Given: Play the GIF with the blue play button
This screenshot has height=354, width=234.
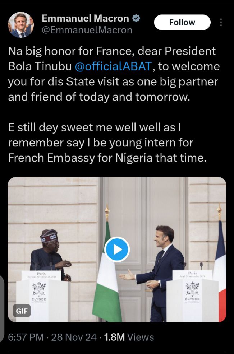Looking at the screenshot, I should pyautogui.click(x=117, y=249).
